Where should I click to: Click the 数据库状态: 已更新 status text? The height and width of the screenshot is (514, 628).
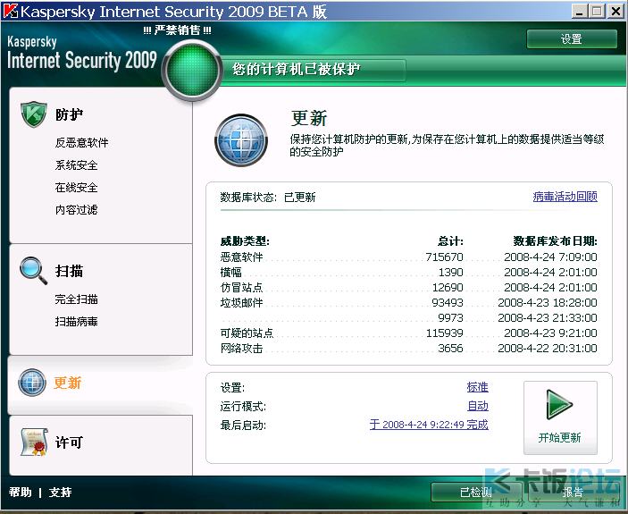click(268, 197)
